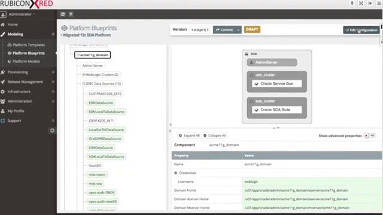Collapse the sidebar with the round arrow button

point(52,131)
